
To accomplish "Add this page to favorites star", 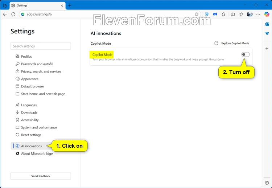I will click(197, 14).
